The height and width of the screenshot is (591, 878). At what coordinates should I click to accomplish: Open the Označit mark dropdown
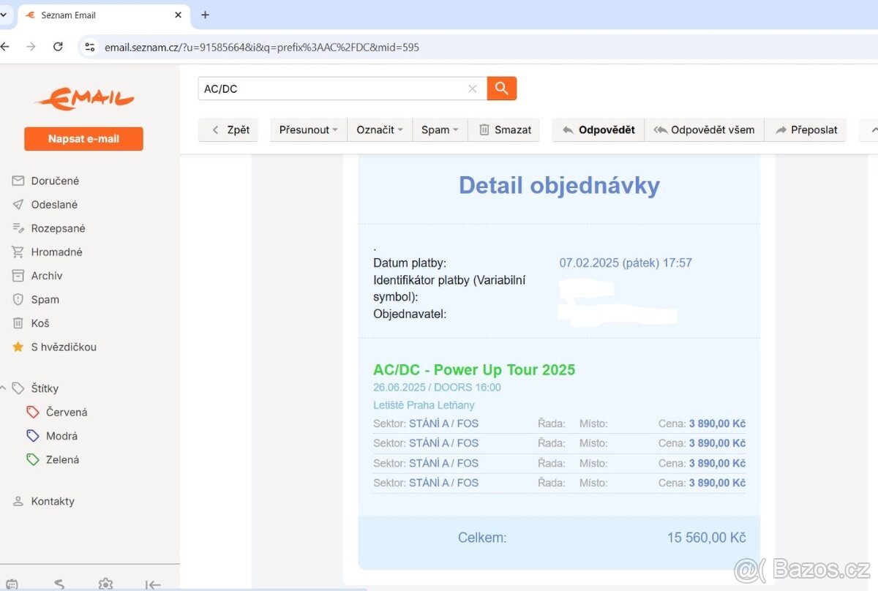(380, 129)
